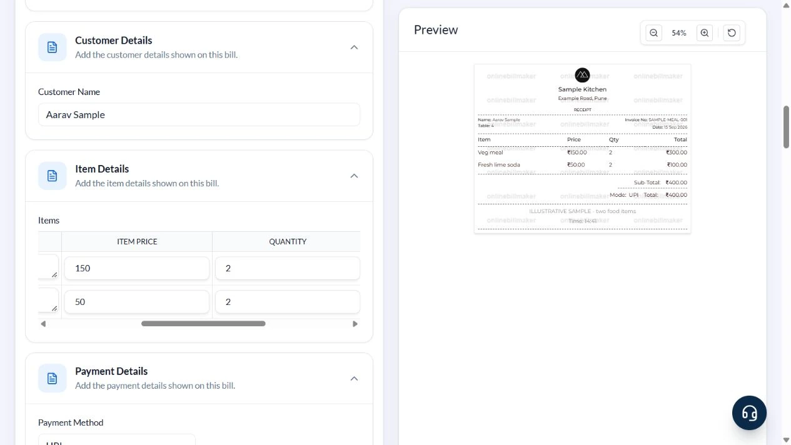Click the Item Details document icon
791x445 pixels.
pyautogui.click(x=53, y=176)
